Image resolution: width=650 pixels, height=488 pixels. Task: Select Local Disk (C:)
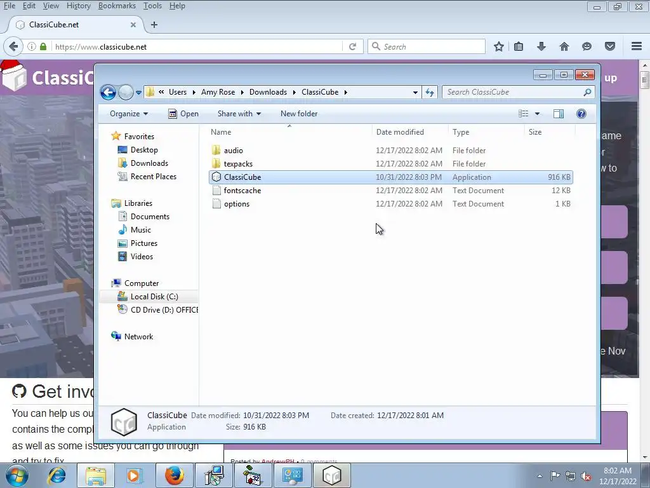[149, 296]
